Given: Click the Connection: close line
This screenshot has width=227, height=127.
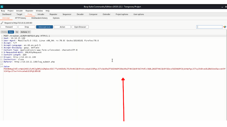Looking at the screenshot, I should pyautogui.click(x=14, y=59).
